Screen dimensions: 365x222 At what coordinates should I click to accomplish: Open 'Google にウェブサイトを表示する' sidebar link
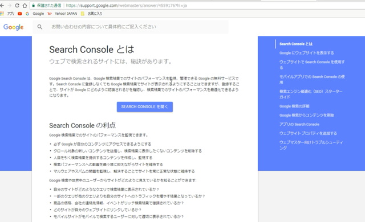point(307,53)
